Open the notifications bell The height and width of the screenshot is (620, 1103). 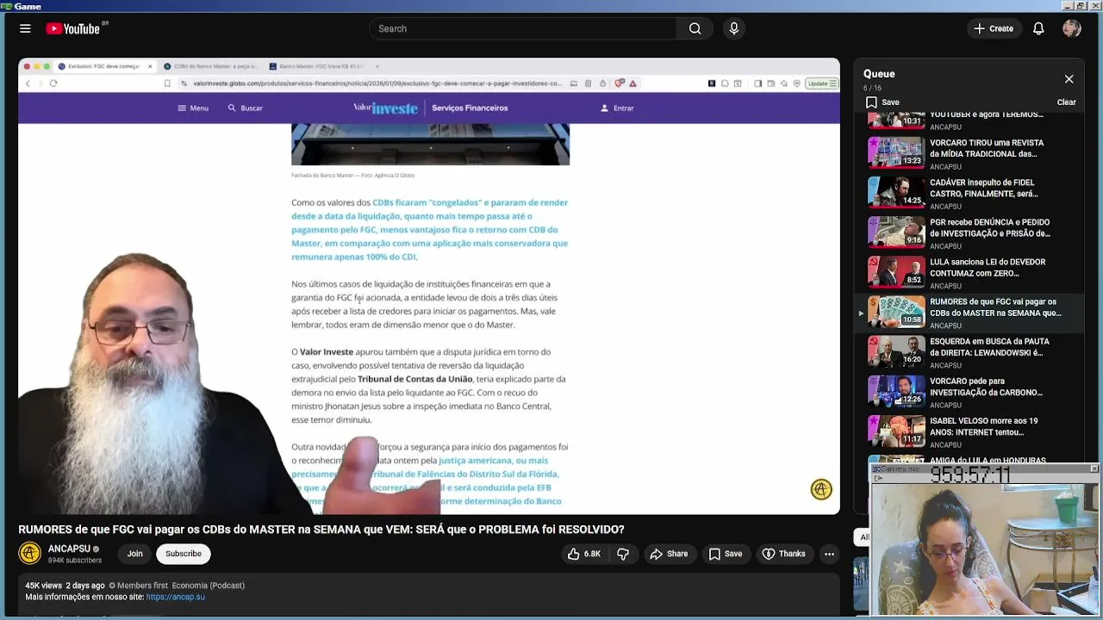point(1038,28)
